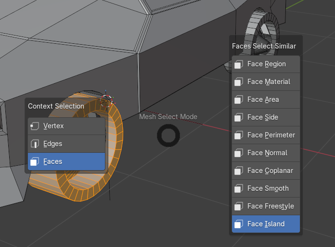Click the Vertex select mode icon
The image size is (335, 247).
point(35,126)
